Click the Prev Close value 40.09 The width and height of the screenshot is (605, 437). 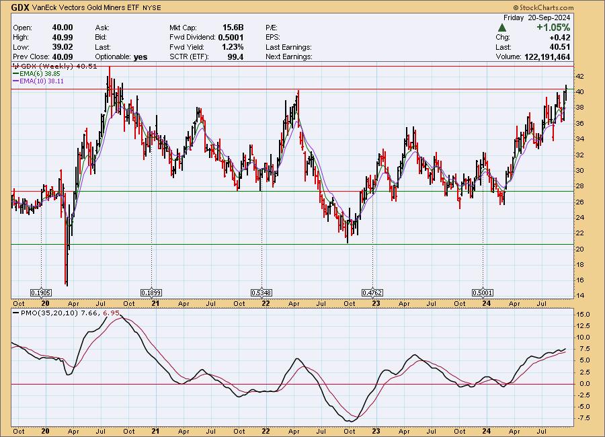tap(63, 56)
